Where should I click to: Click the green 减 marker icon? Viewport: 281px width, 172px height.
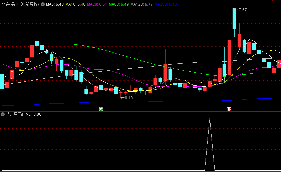point(101,109)
